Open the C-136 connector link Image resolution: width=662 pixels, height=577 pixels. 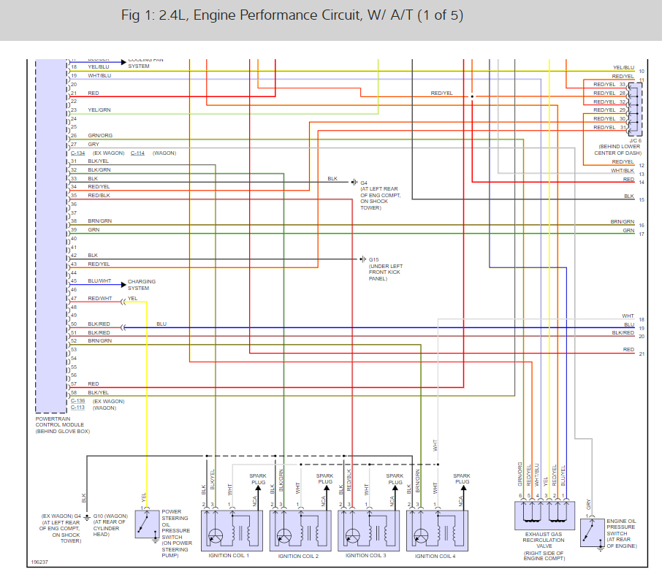click(x=77, y=401)
